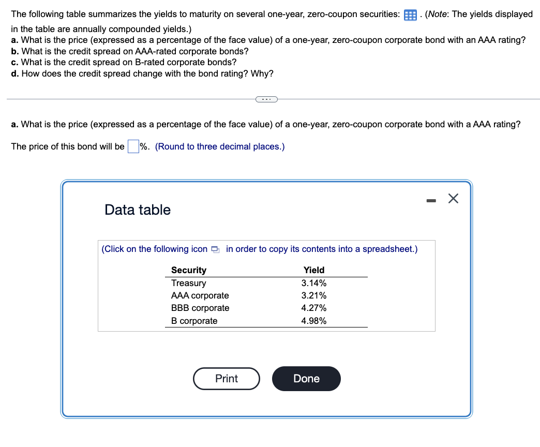Select the answer input box for the bond price
This screenshot has width=540, height=447.
click(132, 146)
